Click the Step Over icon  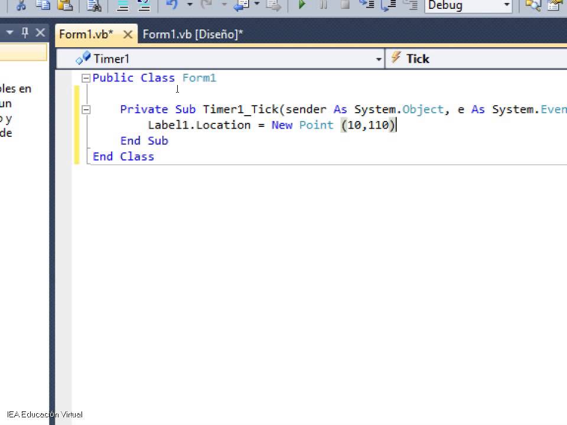tap(389, 5)
